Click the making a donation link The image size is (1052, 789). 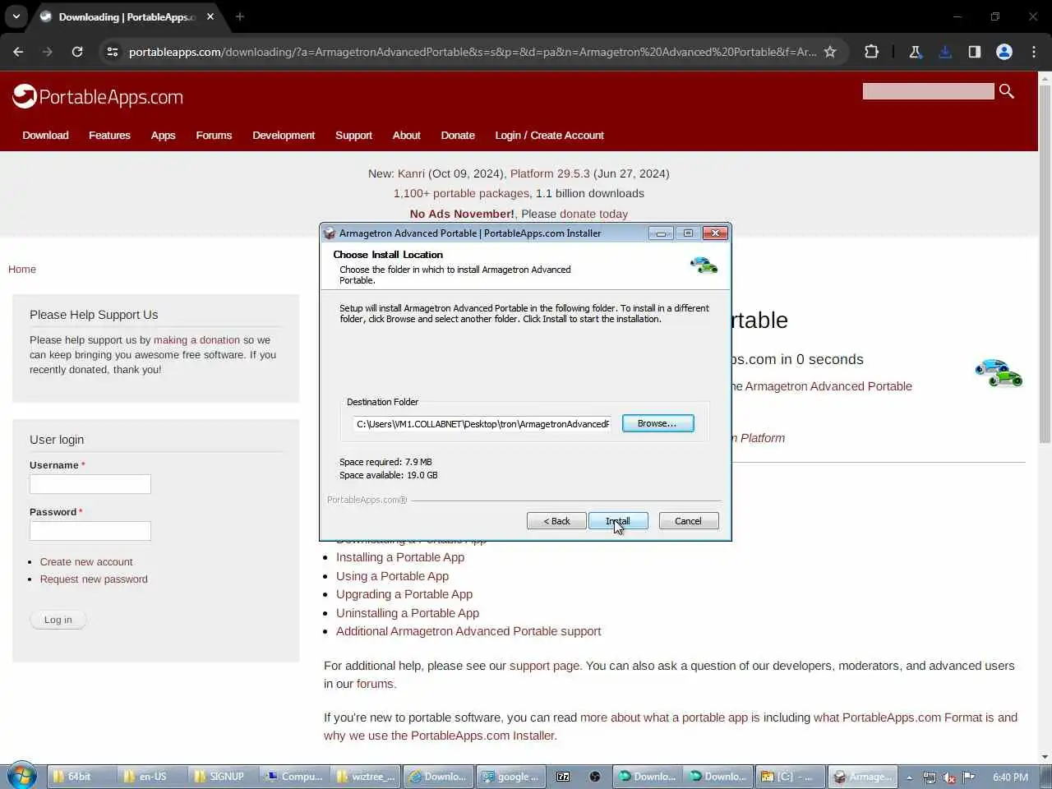[196, 340]
